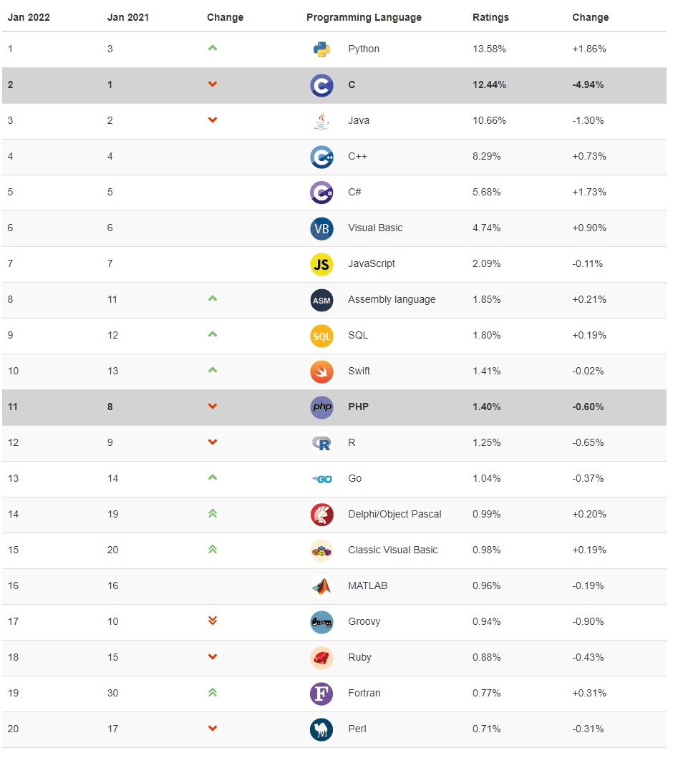Click the purple Fortran F icon
This screenshot has width=678, height=758.
pos(321,694)
